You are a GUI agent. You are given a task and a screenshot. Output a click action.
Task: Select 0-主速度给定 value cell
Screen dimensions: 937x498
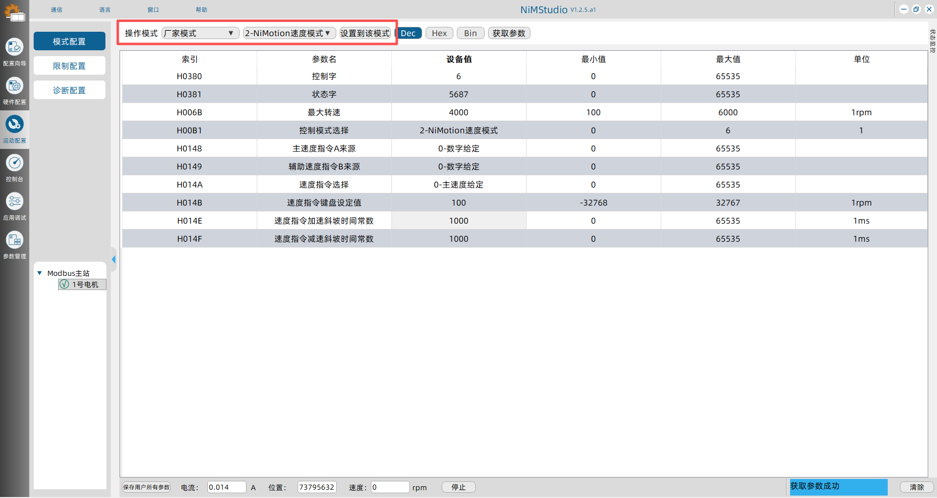[459, 185]
